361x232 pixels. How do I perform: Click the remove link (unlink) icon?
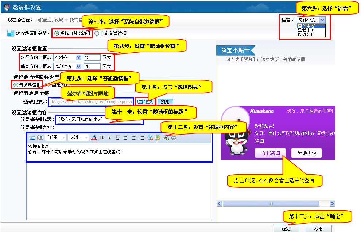tap(174, 137)
